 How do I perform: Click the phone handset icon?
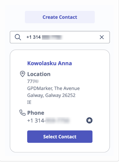click(23, 113)
